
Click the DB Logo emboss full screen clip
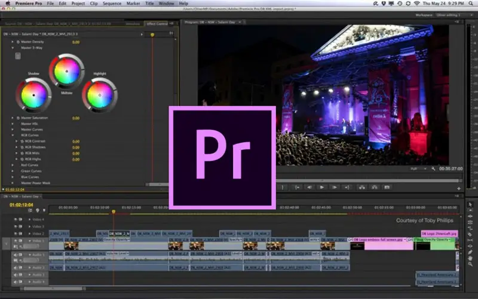point(379,239)
